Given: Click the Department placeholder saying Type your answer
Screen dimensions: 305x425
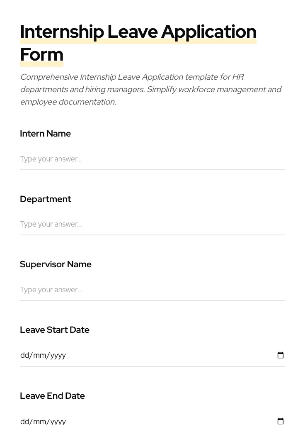Looking at the screenshot, I should point(51,224).
